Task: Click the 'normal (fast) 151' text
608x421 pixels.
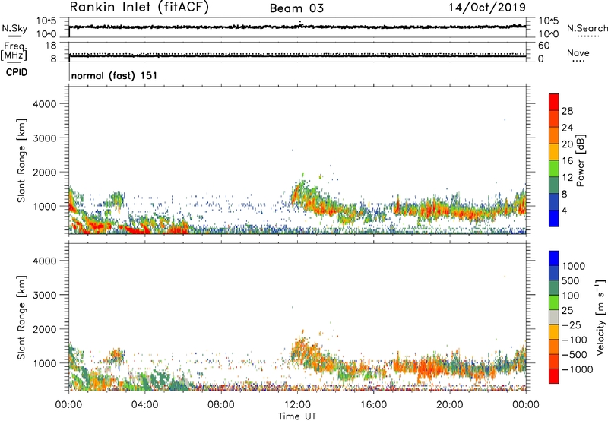Action: coord(114,75)
